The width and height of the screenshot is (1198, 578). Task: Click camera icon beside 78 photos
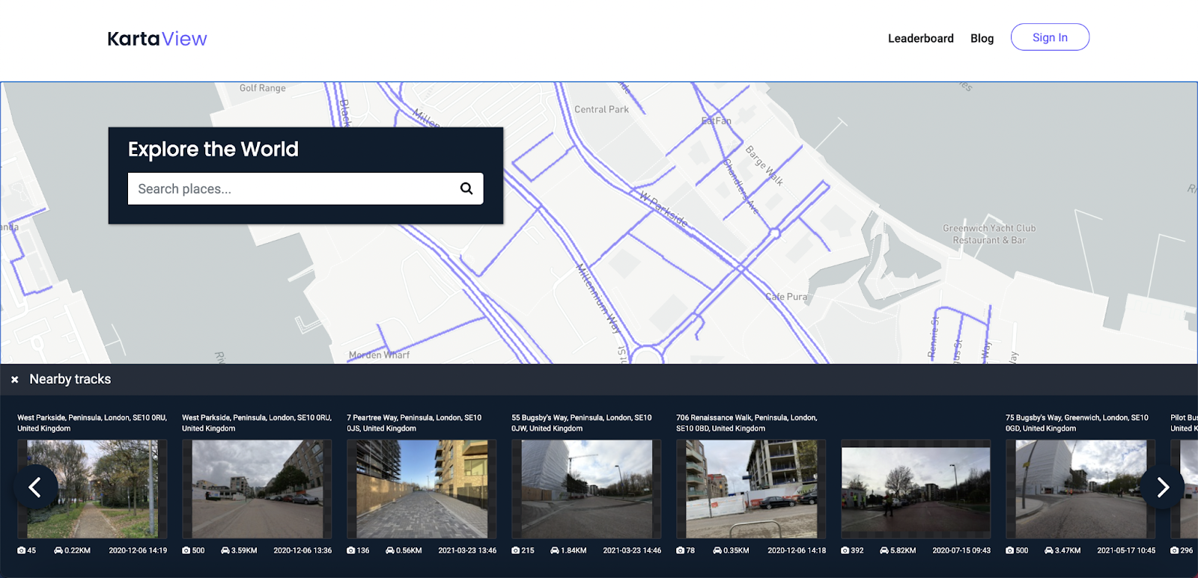(681, 550)
